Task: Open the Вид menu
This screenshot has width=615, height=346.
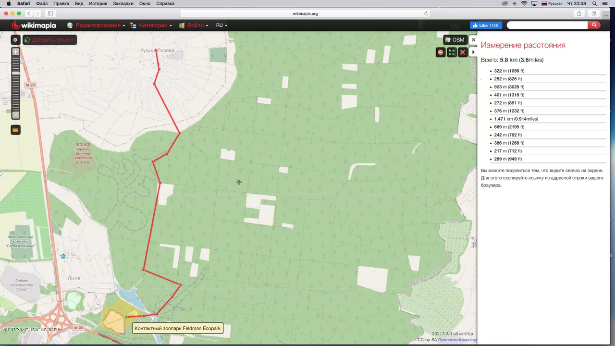Action: click(x=79, y=3)
